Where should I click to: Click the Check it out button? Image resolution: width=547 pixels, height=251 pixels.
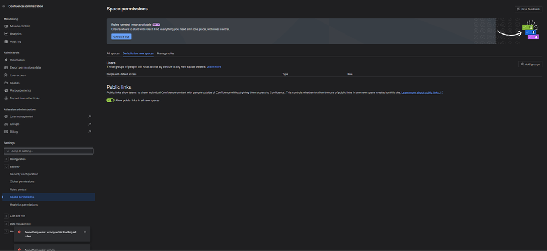tap(121, 37)
